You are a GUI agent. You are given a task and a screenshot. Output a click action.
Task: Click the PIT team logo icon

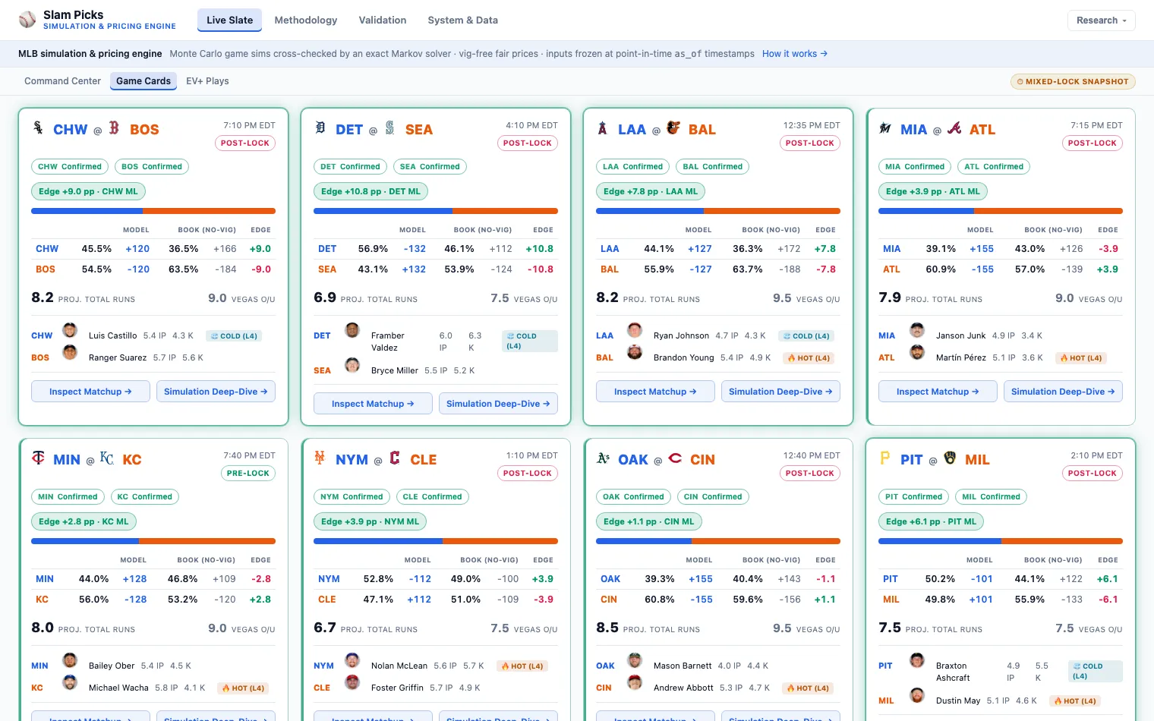tap(885, 458)
